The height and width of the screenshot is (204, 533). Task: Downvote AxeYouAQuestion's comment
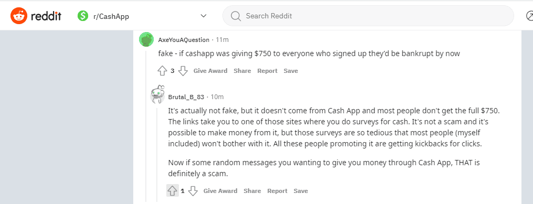[x=183, y=71]
